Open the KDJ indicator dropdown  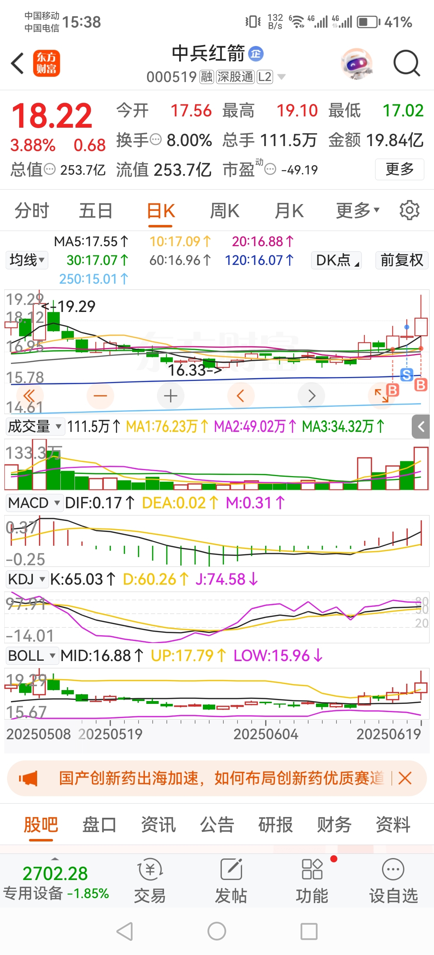coord(27,579)
